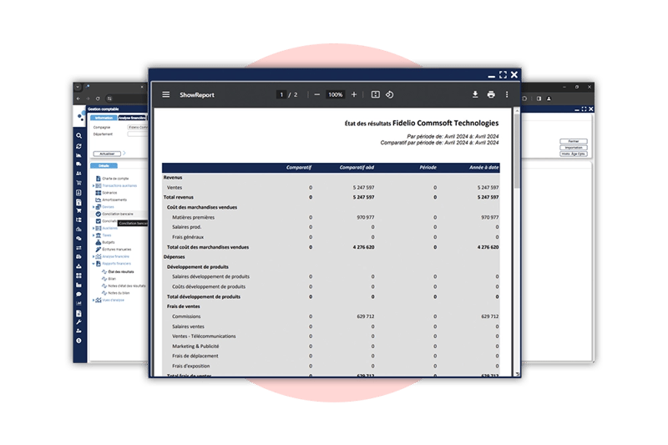Click the Importation button in right window
This screenshot has height=445, width=668.
click(574, 147)
